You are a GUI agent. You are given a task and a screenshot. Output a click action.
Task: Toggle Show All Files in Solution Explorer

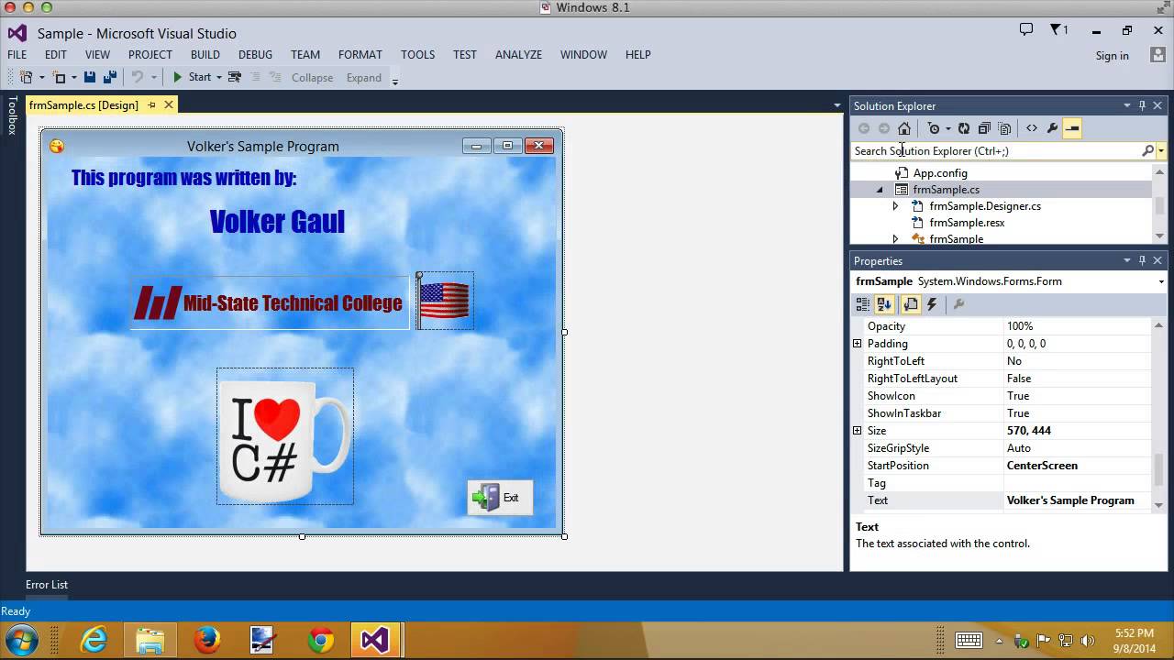point(1005,128)
